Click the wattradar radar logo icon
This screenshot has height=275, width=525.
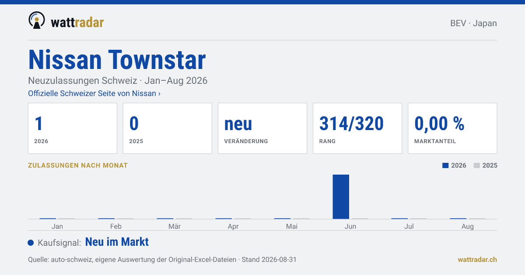coord(36,20)
